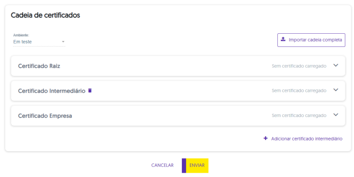Expand Certificado Intermediário with its chevron

tap(336, 90)
